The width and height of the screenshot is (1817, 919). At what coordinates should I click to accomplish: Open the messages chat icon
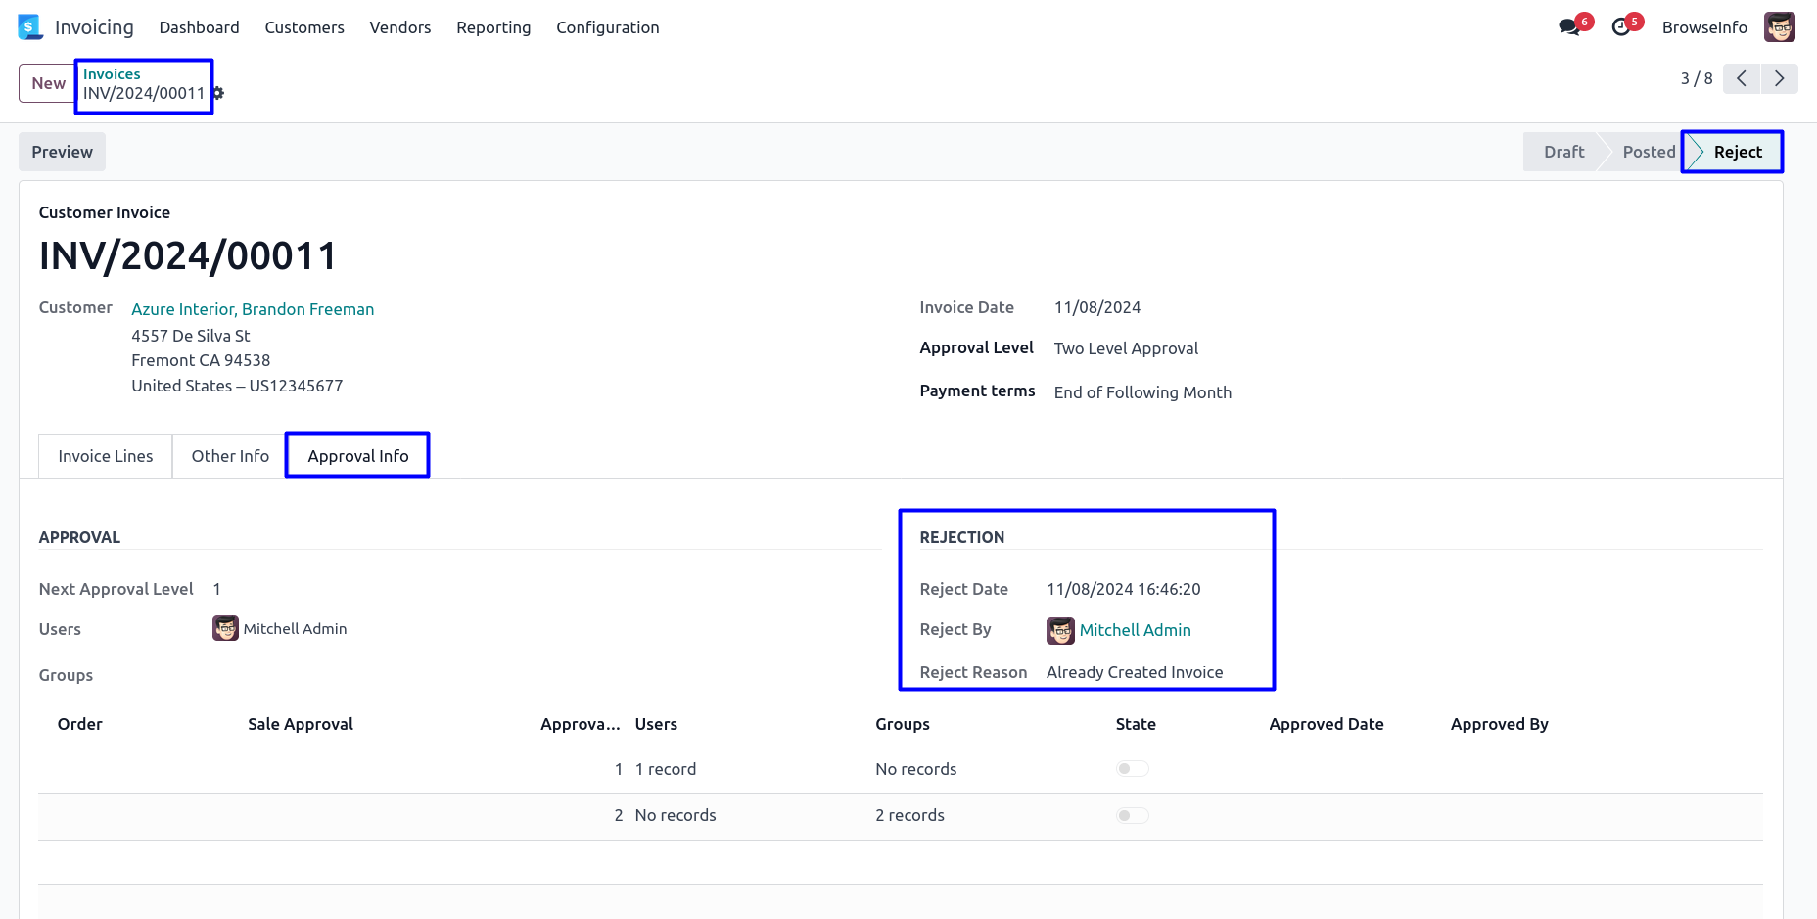[x=1569, y=27]
